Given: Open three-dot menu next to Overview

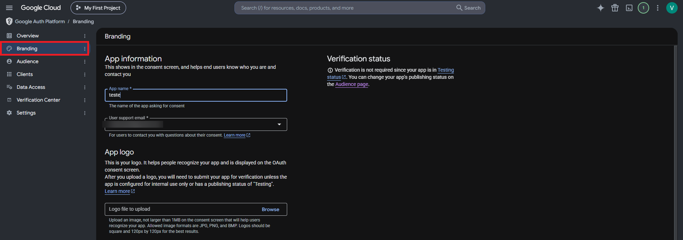Looking at the screenshot, I should tap(85, 36).
